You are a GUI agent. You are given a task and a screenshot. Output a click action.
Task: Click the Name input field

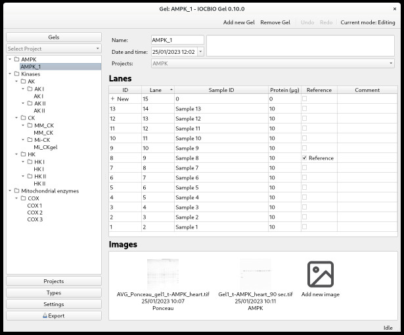(x=177, y=40)
